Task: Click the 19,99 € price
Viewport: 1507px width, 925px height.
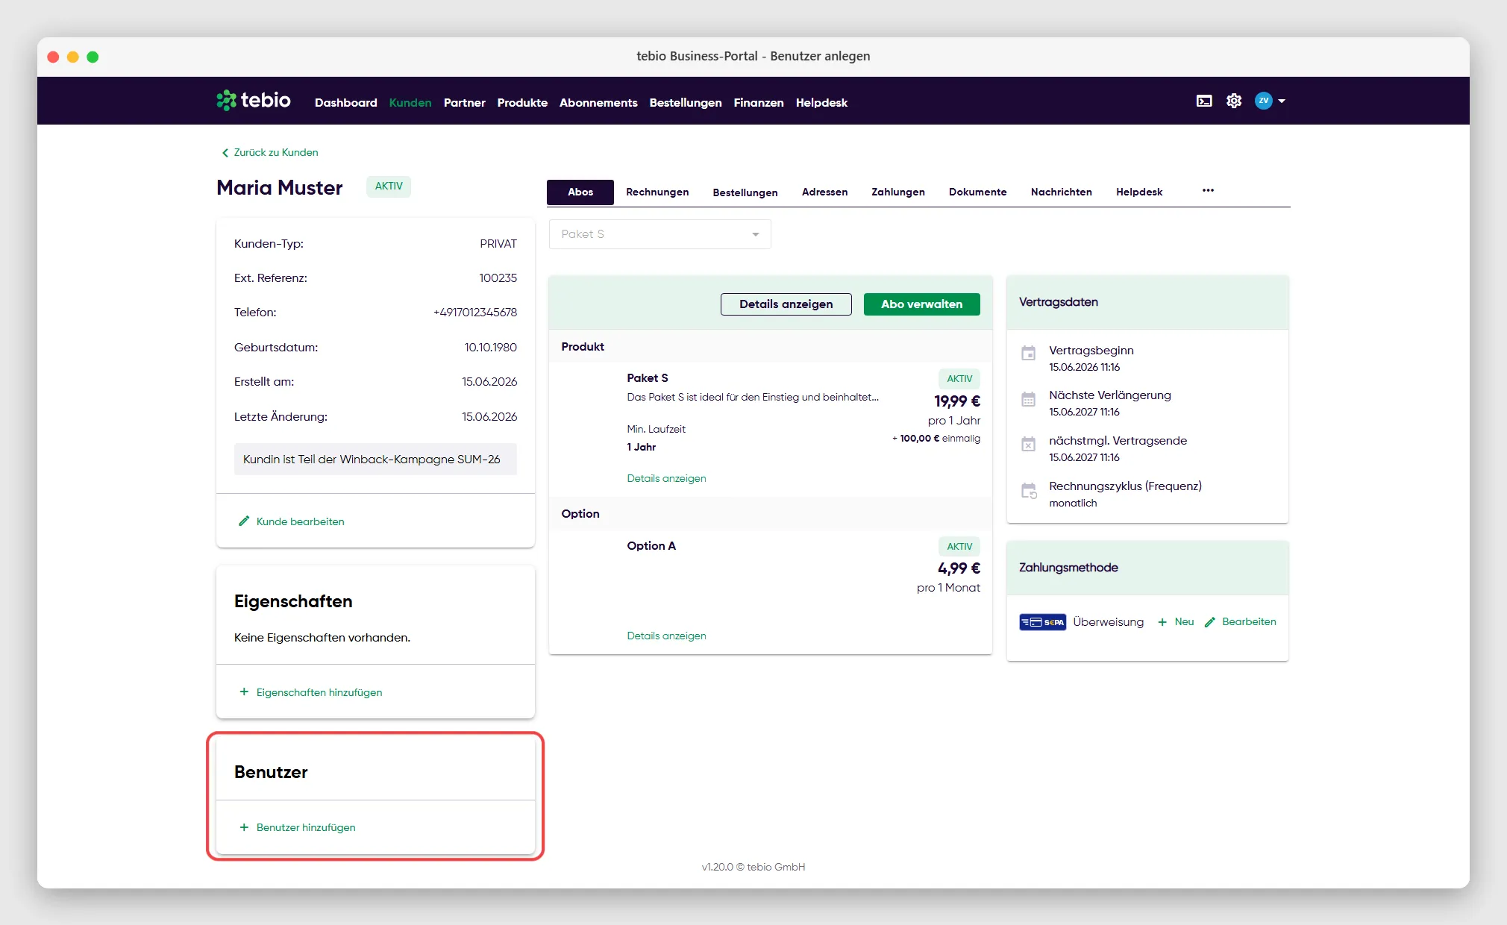Action: pos(957,401)
